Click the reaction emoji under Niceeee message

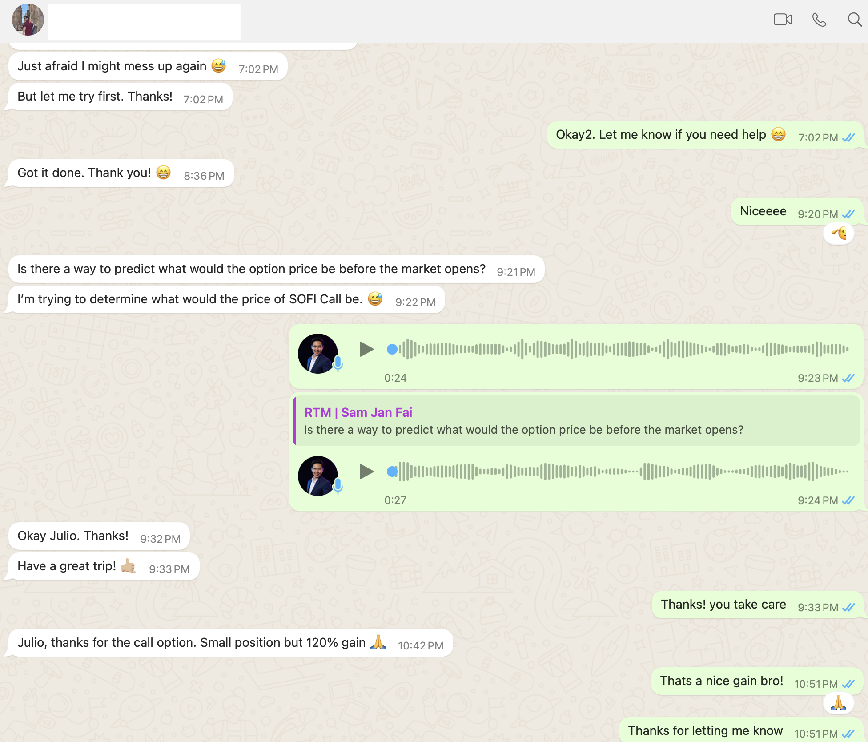pyautogui.click(x=839, y=233)
